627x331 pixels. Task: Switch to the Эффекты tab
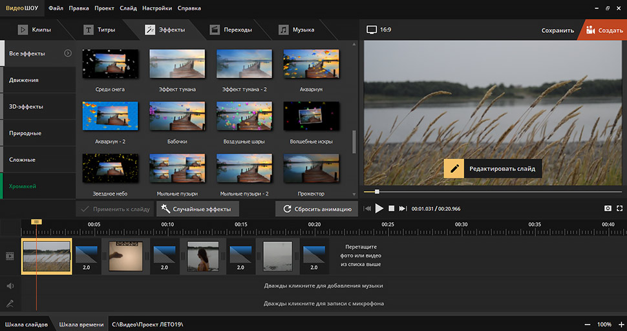tap(165, 30)
